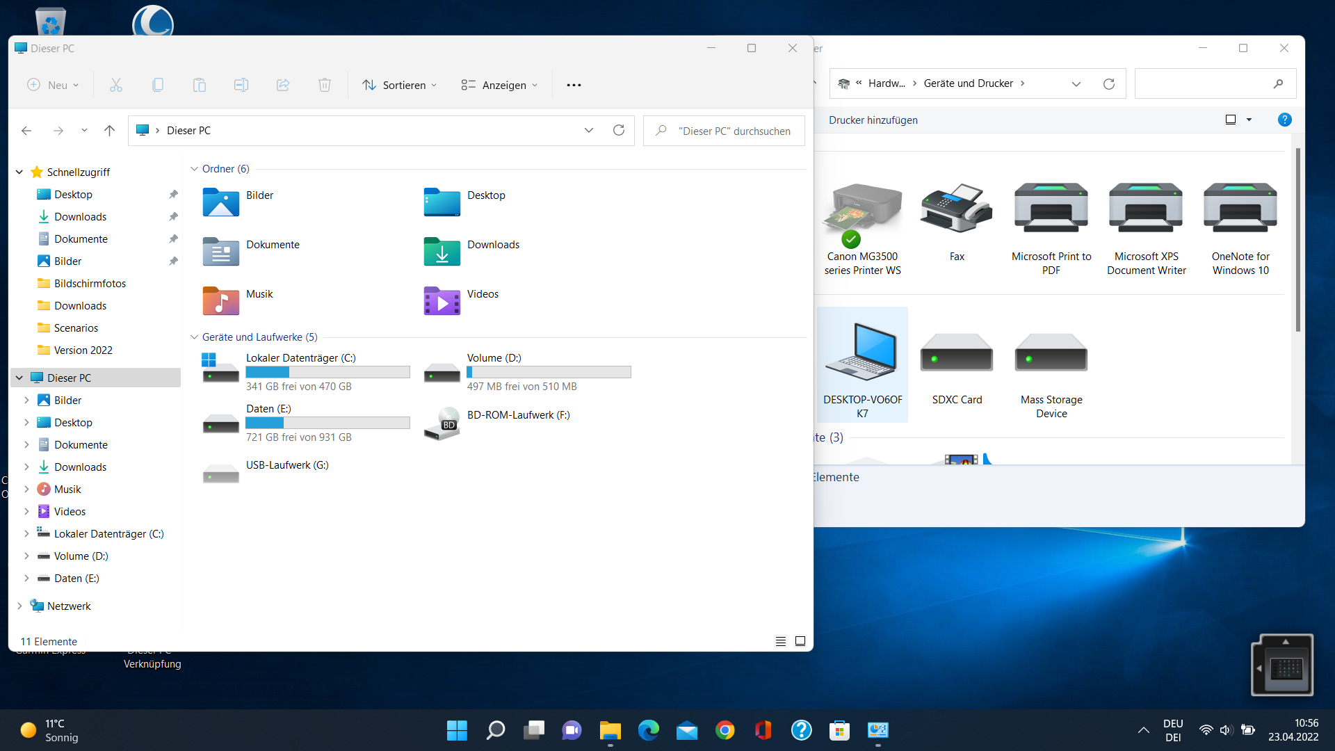Open the Sortieren dropdown
The height and width of the screenshot is (751, 1335).
[400, 85]
